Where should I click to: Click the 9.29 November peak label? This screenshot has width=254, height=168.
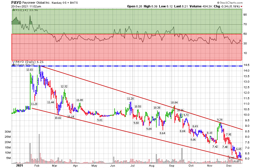220,120
